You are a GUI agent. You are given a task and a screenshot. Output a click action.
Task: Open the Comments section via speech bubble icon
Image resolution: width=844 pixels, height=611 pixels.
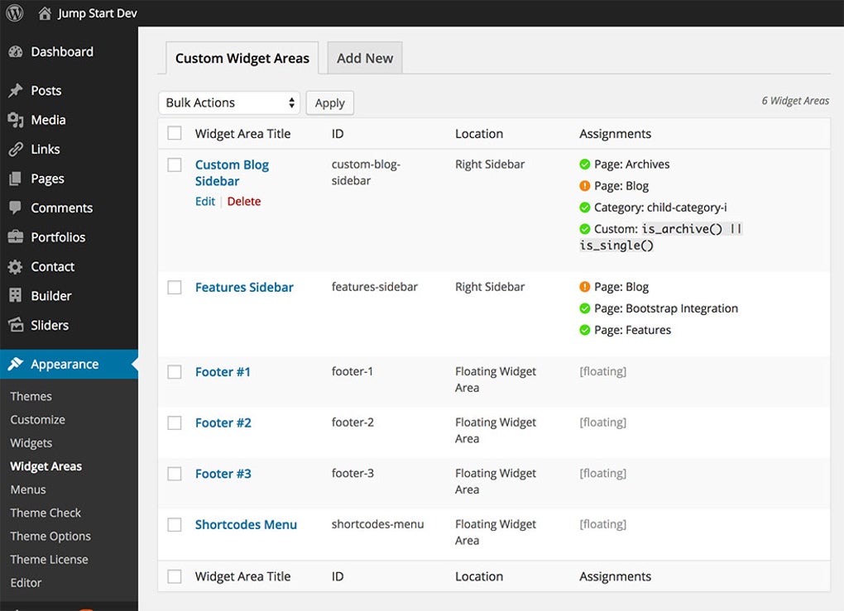click(17, 208)
